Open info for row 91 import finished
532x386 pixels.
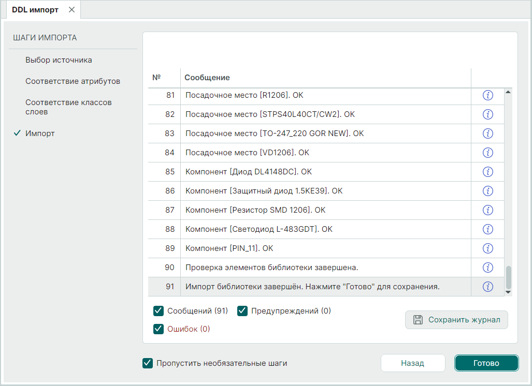(x=487, y=287)
